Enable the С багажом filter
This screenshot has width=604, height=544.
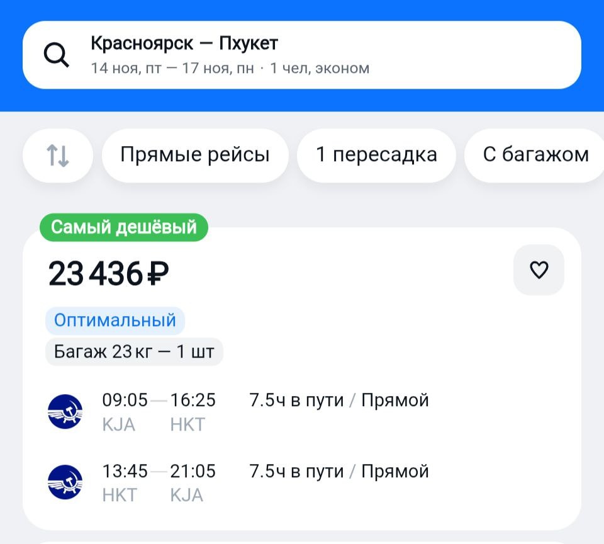pyautogui.click(x=535, y=155)
